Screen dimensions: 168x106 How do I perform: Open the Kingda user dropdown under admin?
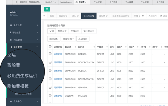pyautogui.click(x=14, y=15)
